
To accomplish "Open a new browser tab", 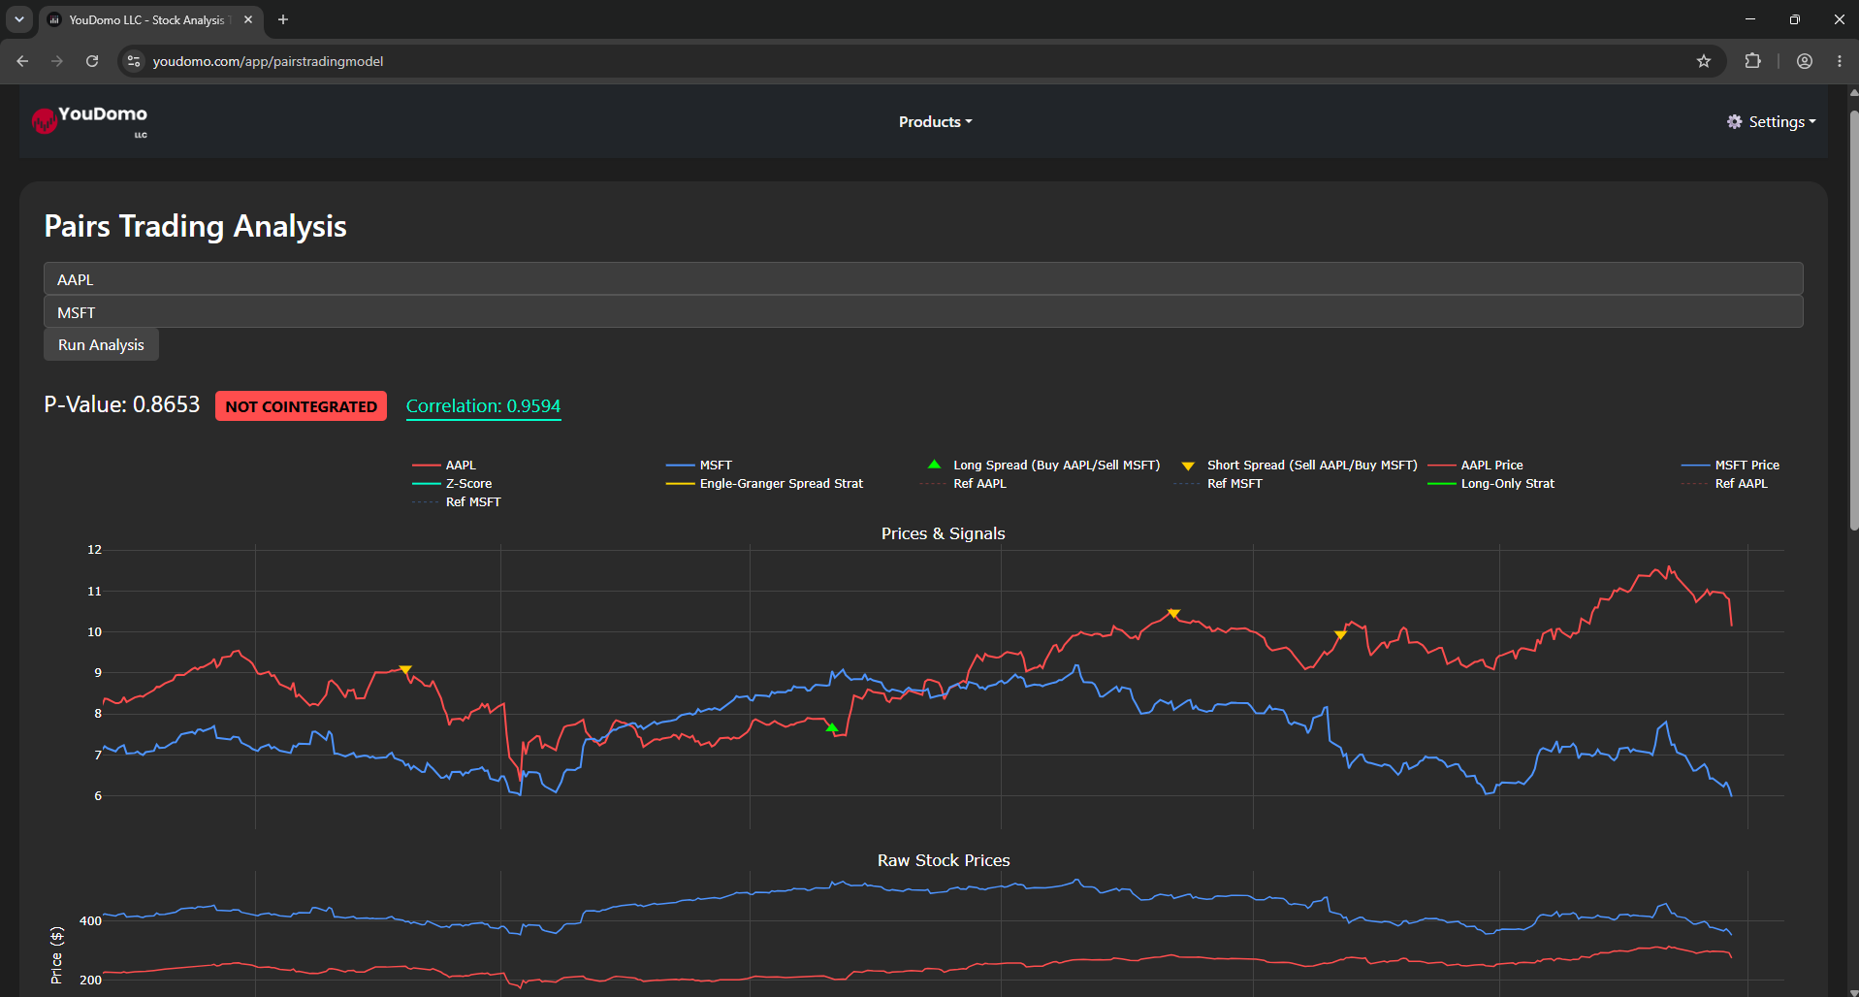I will (283, 19).
